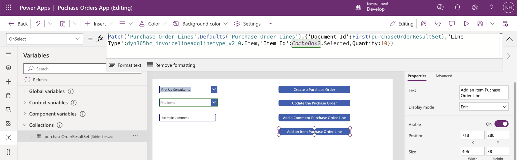
Task: Open the undo history dropdown arrow
Action: (50, 24)
